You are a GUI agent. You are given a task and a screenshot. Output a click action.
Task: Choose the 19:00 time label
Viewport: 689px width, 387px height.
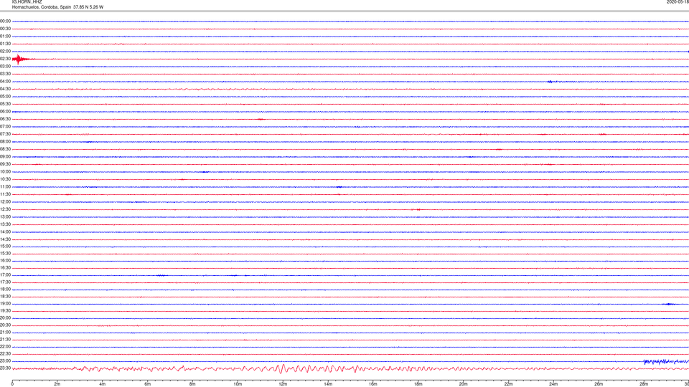click(5, 304)
